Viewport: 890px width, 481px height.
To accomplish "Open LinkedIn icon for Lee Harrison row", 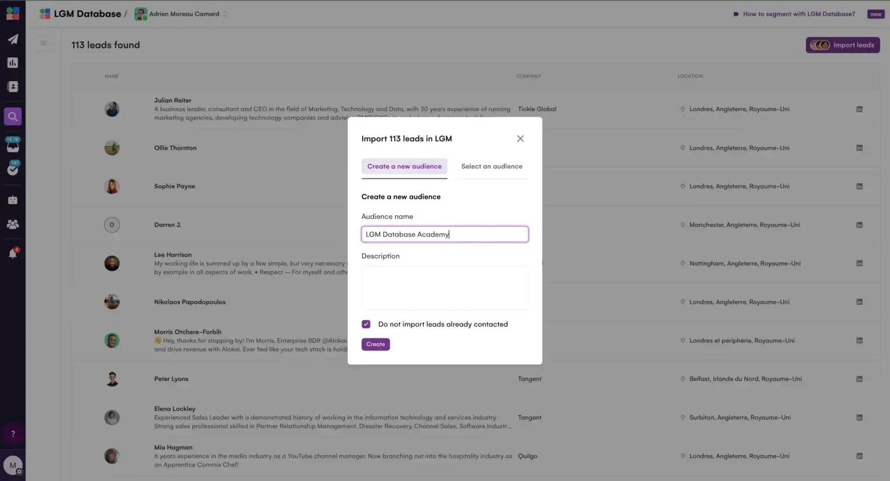I will (x=859, y=263).
